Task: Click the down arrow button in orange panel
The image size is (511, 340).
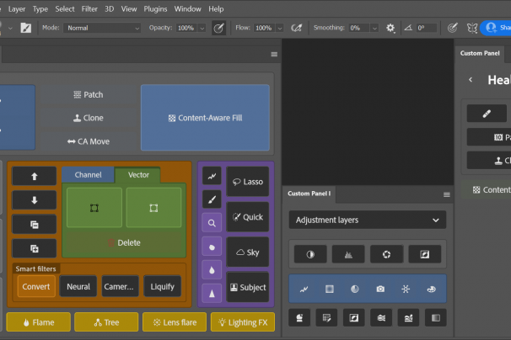Action: pyautogui.click(x=35, y=200)
